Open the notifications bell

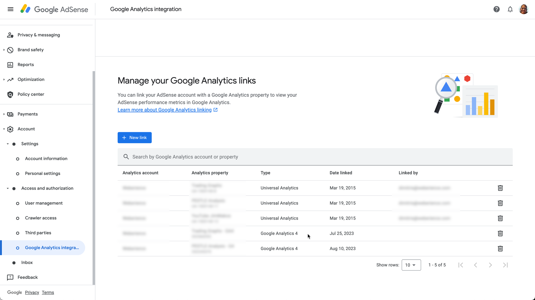510,9
